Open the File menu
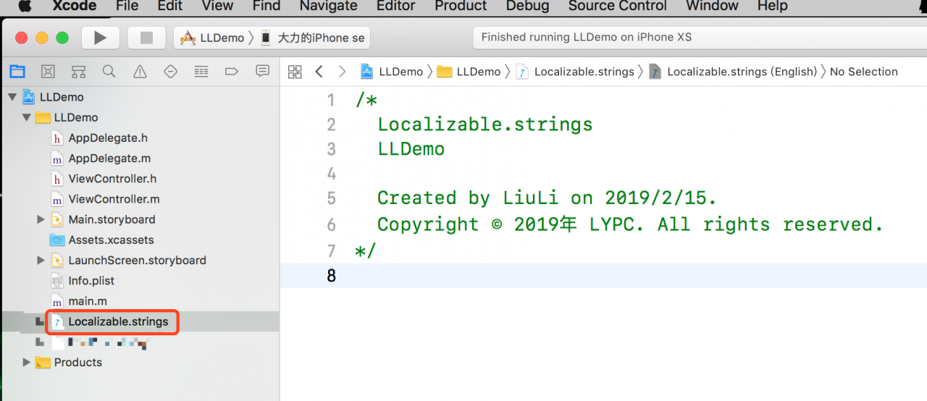927x401 pixels. (x=127, y=6)
